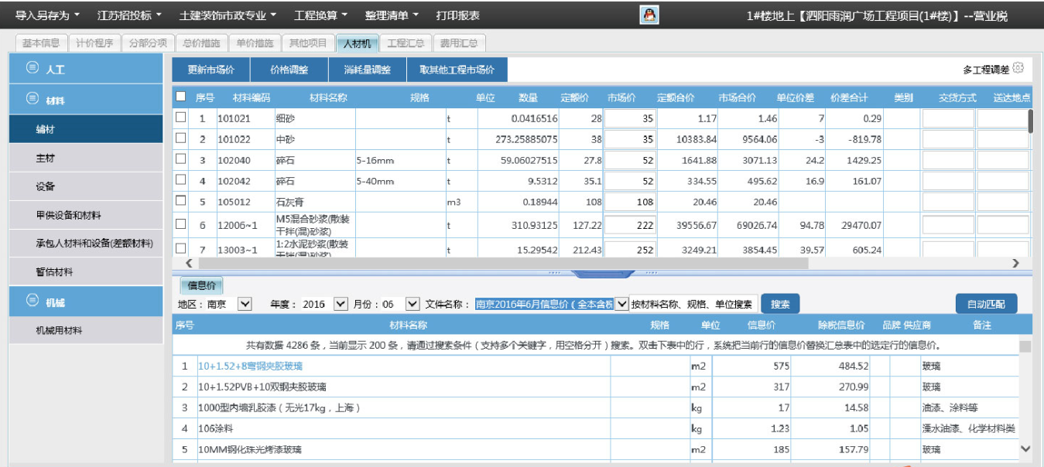Click the 更新市场价 button
The height and width of the screenshot is (467, 1044).
pyautogui.click(x=211, y=70)
